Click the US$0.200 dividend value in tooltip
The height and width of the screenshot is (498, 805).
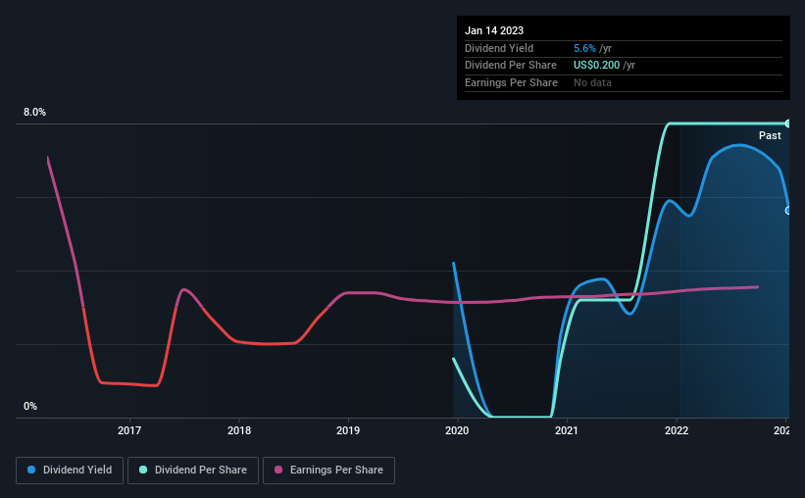596,66
